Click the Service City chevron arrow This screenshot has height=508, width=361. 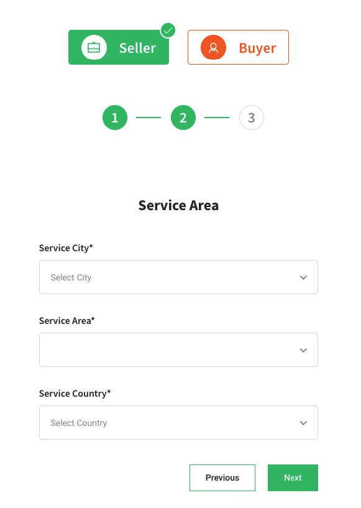tap(303, 277)
